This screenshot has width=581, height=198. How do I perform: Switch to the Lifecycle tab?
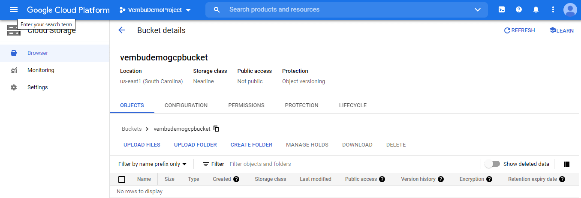point(353,105)
